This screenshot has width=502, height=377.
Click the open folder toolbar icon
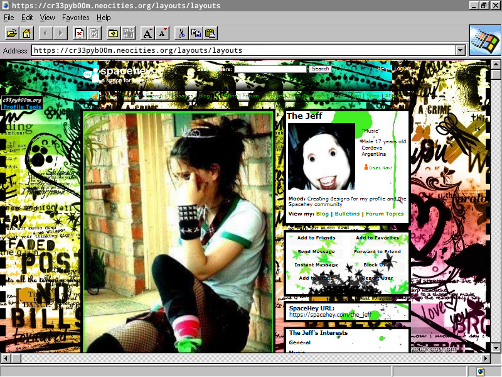[x=12, y=33]
